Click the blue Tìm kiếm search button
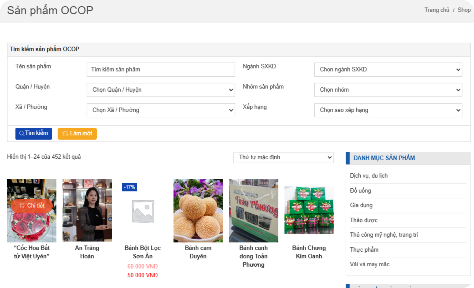 (x=33, y=133)
